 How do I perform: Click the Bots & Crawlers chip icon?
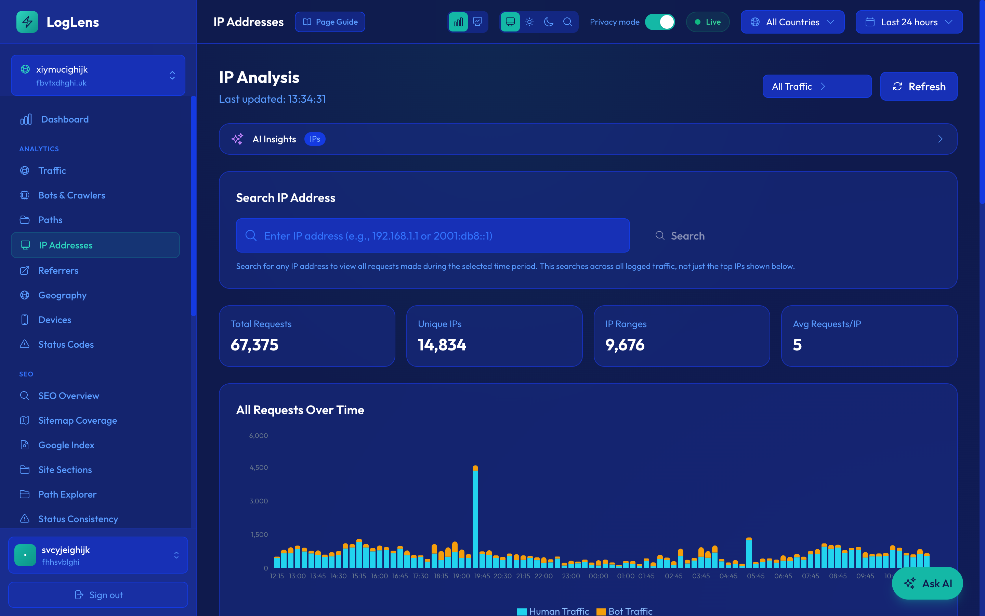pyautogui.click(x=25, y=195)
